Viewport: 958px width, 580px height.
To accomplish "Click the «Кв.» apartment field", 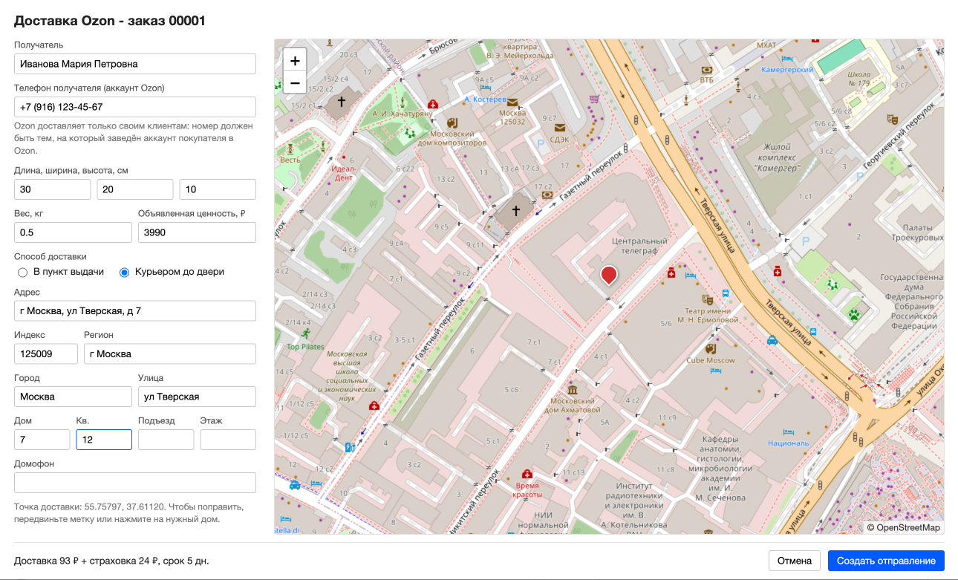I will [x=104, y=440].
